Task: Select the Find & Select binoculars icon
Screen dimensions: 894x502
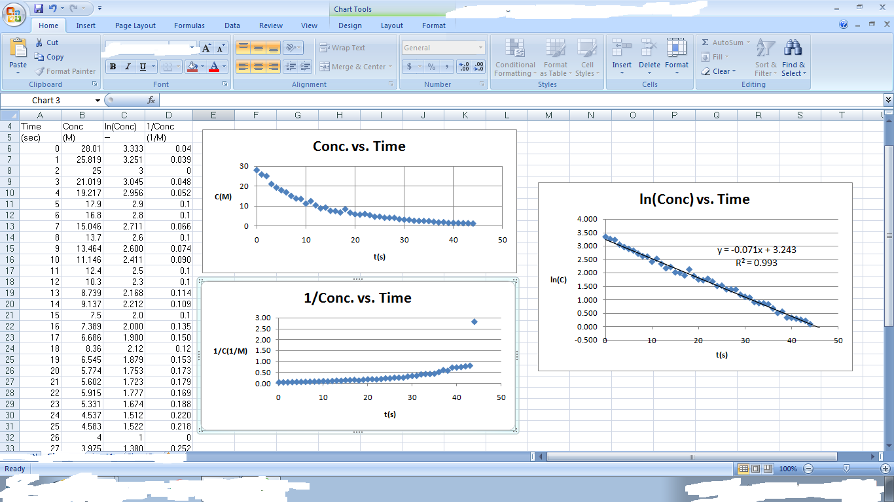Action: [x=793, y=47]
